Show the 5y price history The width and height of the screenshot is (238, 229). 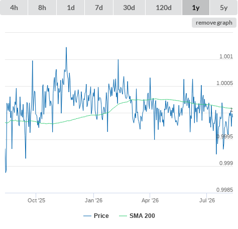(x=223, y=8)
